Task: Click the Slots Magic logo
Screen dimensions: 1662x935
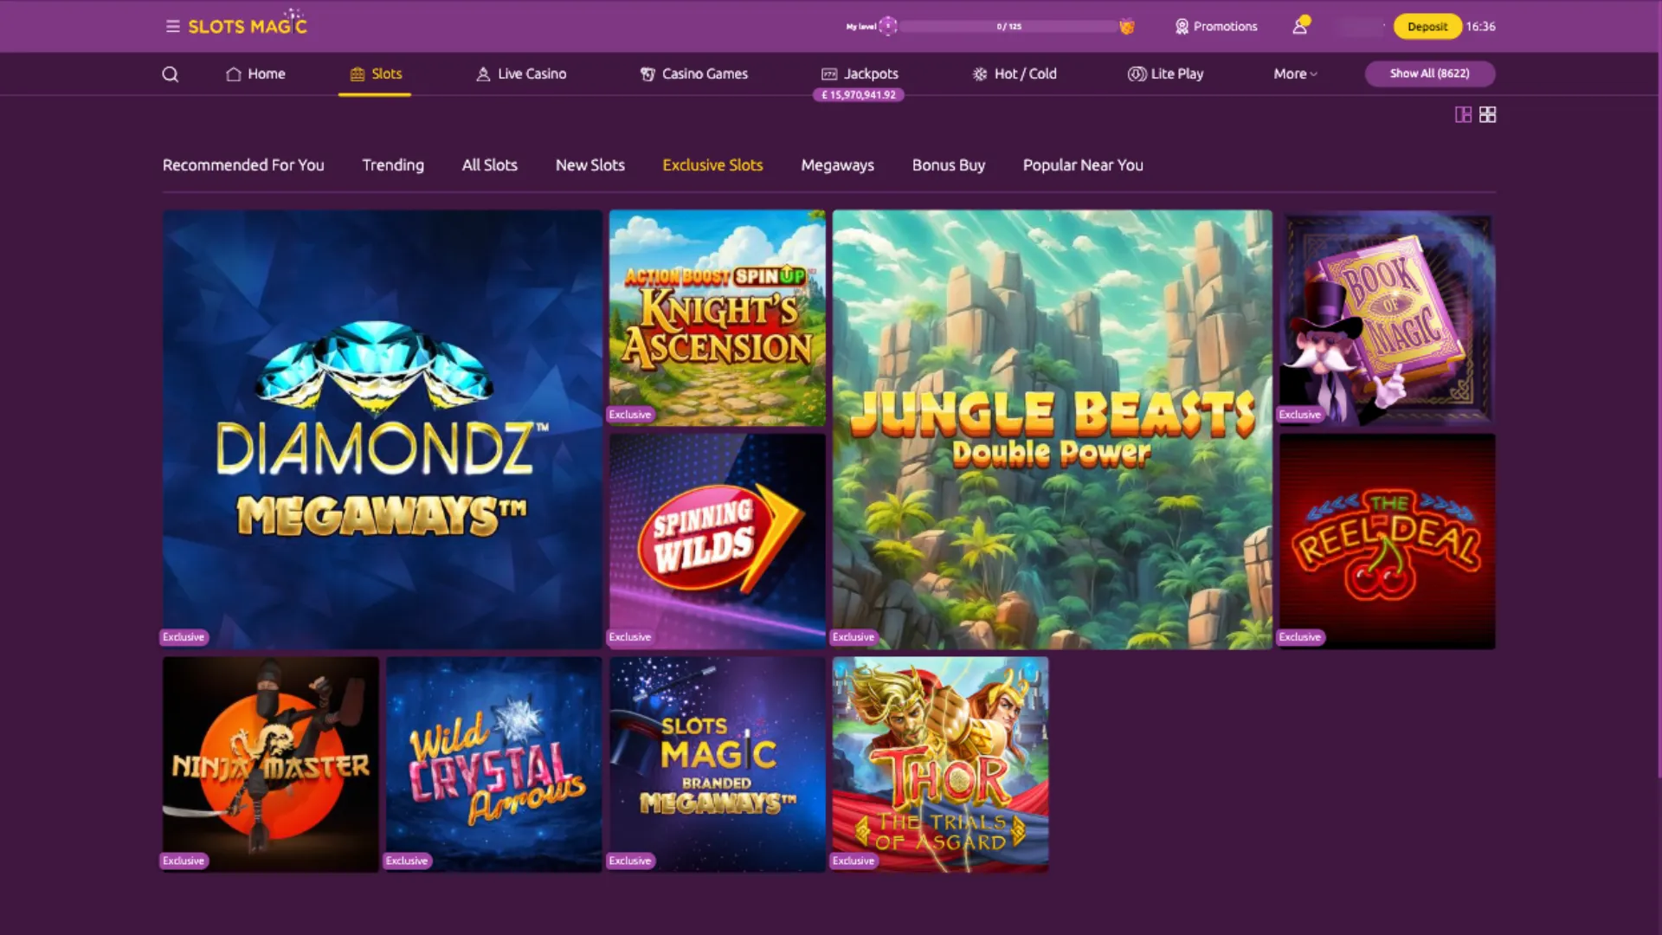Action: tap(248, 23)
